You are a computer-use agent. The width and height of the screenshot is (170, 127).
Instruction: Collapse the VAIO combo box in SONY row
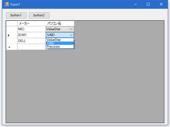point(71,35)
